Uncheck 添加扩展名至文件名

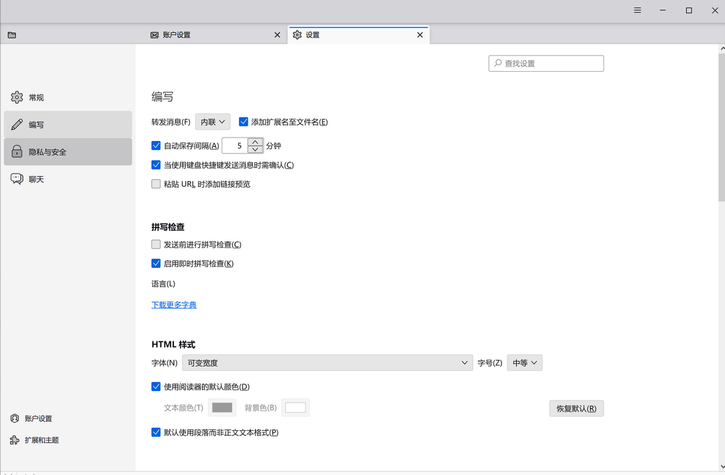(x=243, y=121)
